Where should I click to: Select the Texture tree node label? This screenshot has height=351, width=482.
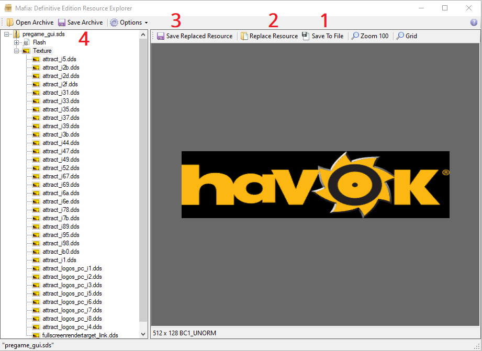[x=42, y=51]
